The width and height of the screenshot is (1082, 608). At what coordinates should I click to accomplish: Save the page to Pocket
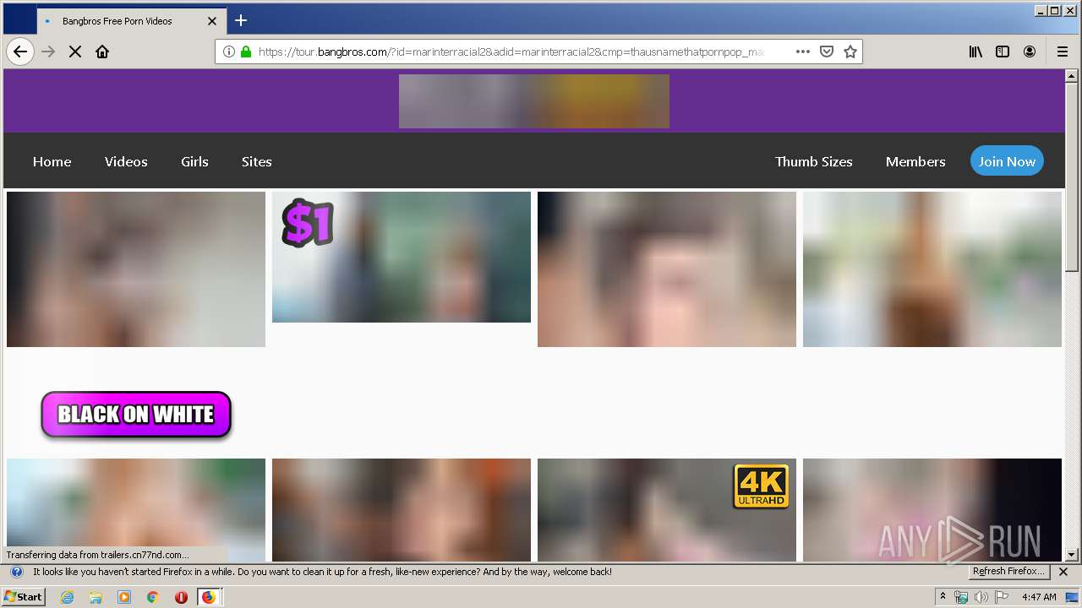click(827, 52)
